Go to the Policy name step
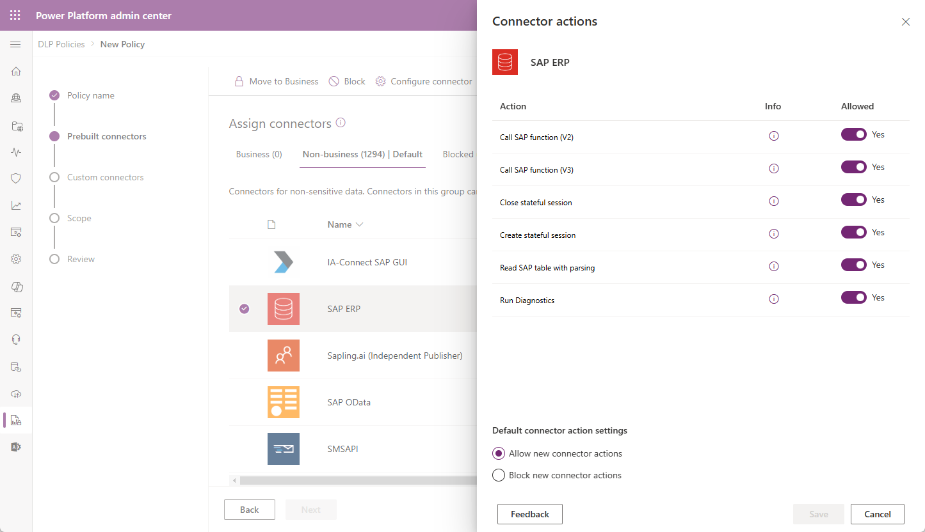This screenshot has width=925, height=532. click(x=91, y=95)
